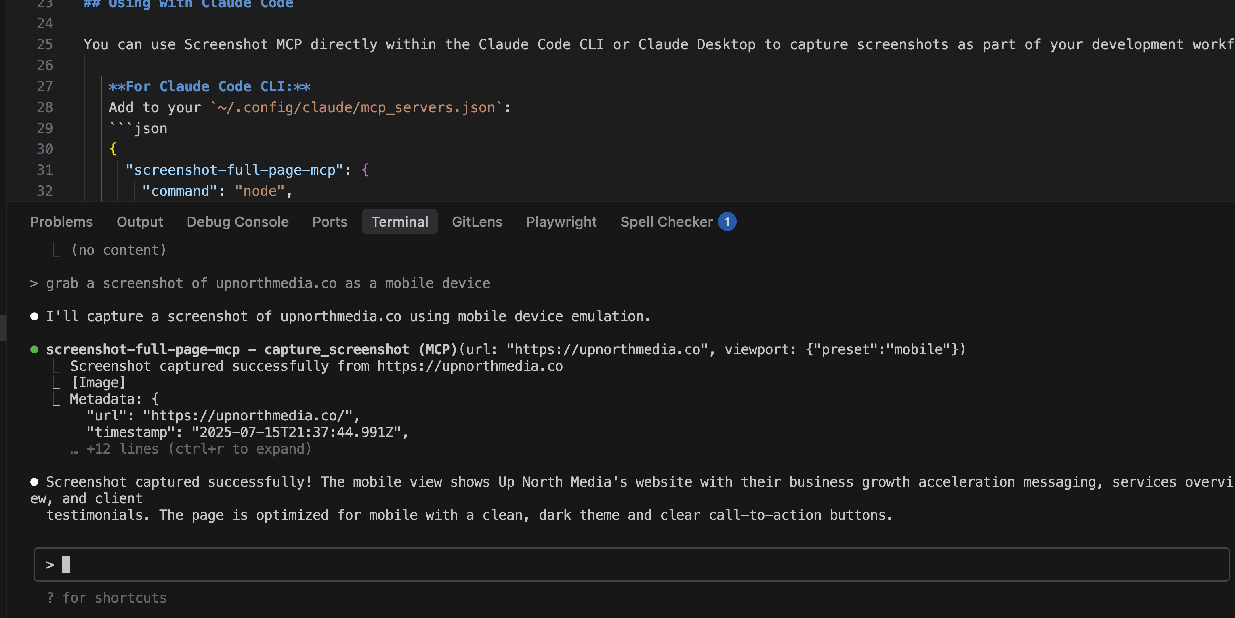Click the '"node"' string value

260,191
